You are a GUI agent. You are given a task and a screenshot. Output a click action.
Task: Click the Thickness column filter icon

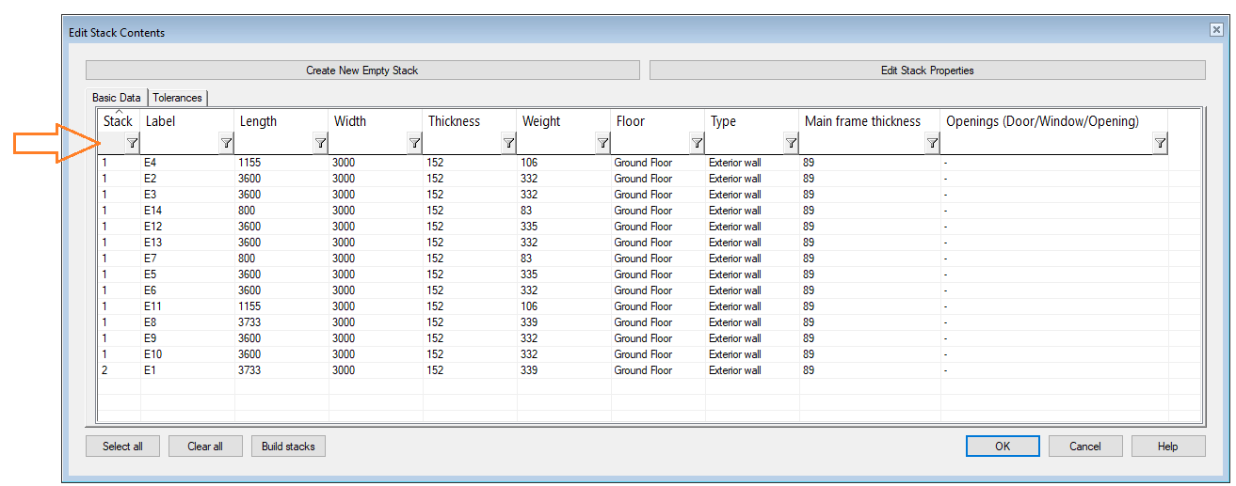(508, 143)
